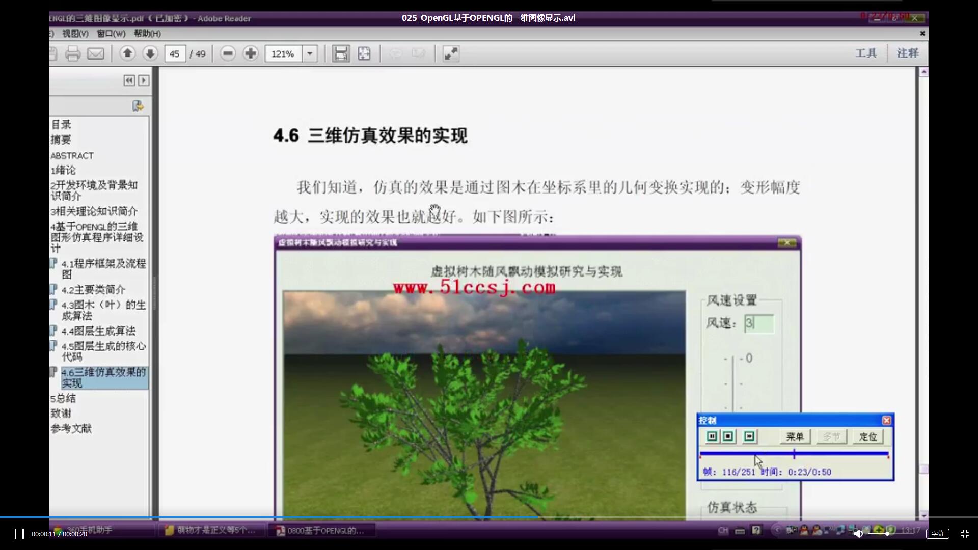Select the 4.1程序框架及流程图 bookmark
Image resolution: width=978 pixels, height=550 pixels.
(x=104, y=269)
